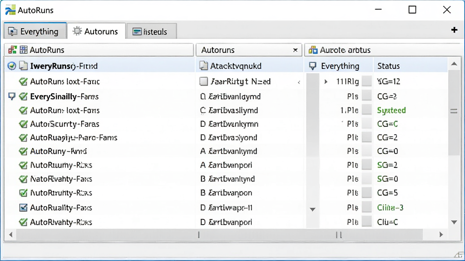Toggle checkbox for EverySinailly-Farms
This screenshot has height=261, width=465.
[23, 96]
